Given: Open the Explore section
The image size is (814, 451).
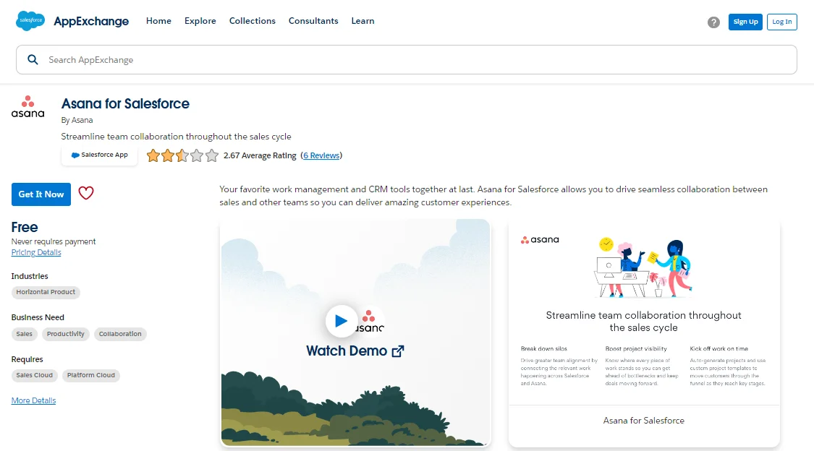Looking at the screenshot, I should [x=200, y=21].
